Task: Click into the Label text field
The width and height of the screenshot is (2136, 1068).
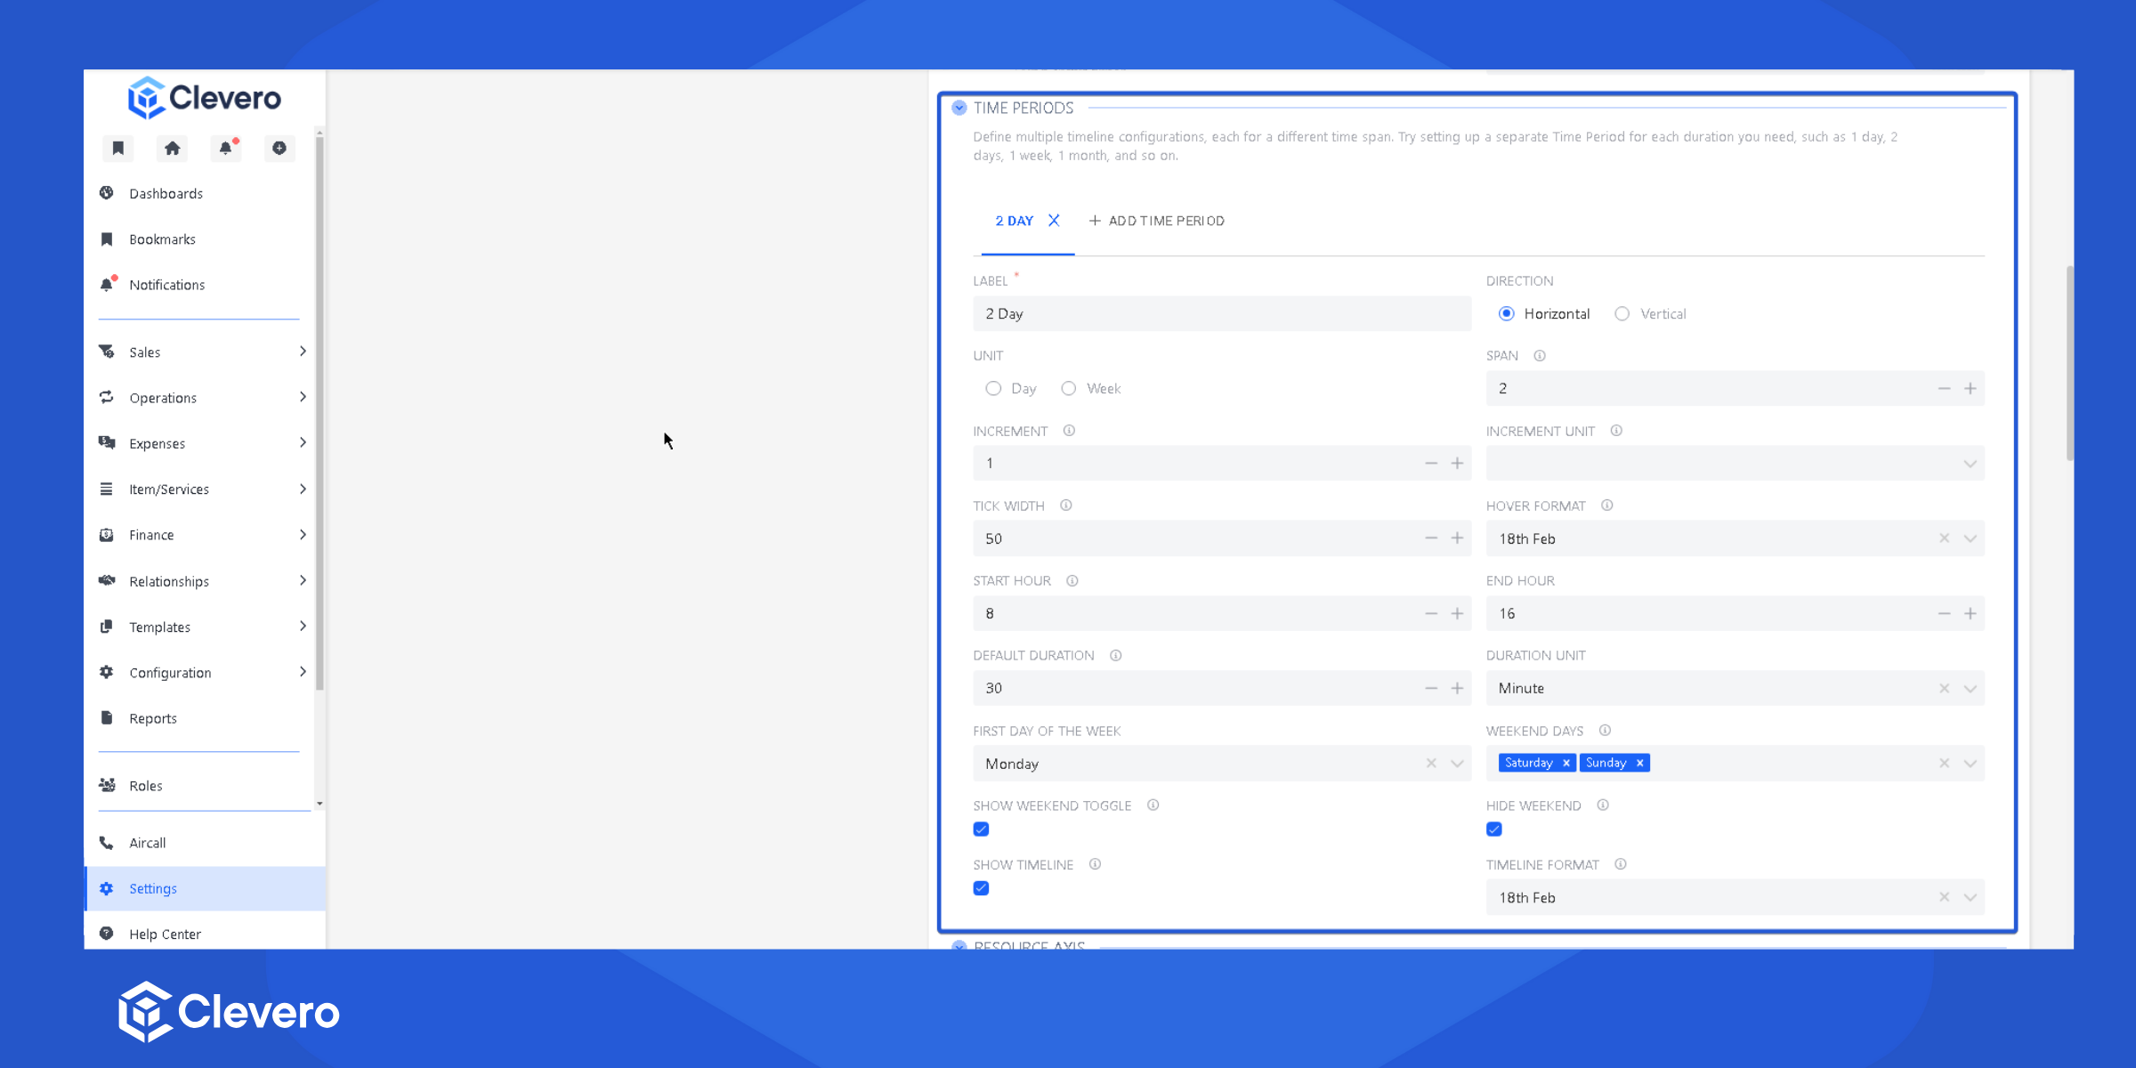Action: click(x=1221, y=314)
